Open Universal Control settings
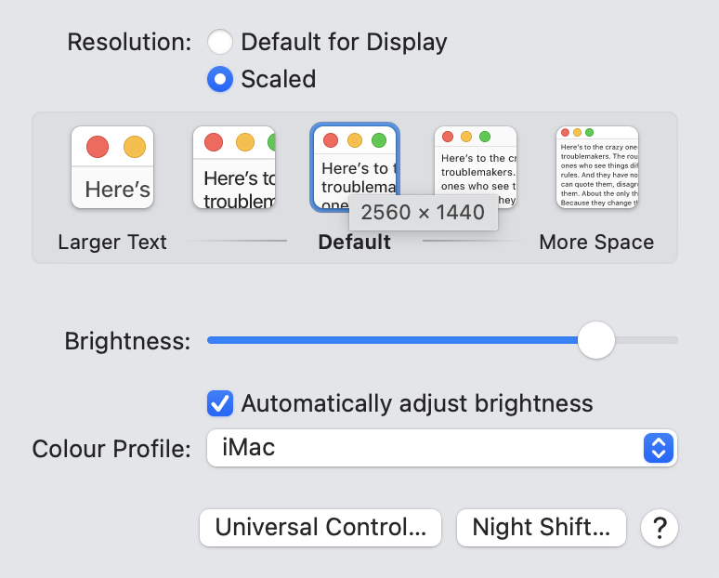Screen dimensions: 719x578 (321, 528)
